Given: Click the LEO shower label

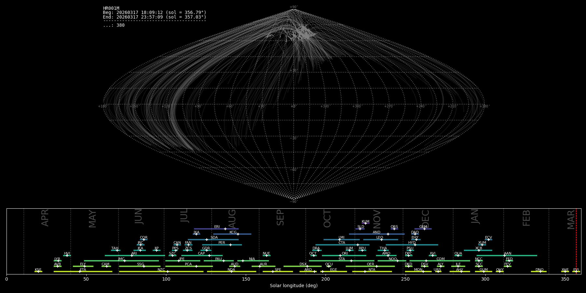Looking at the screenshot, I should coord(380,238).
